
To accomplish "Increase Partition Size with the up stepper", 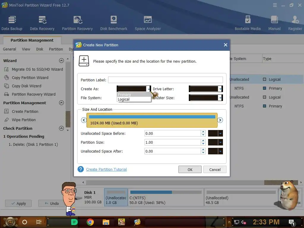I will tap(203, 140).
